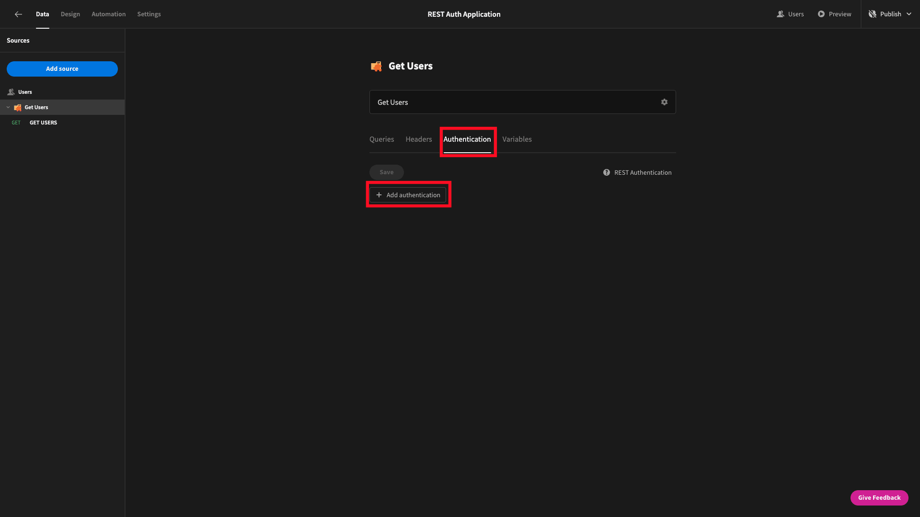The width and height of the screenshot is (920, 517).
Task: Click the GET USERS method icon
Action: [16, 123]
